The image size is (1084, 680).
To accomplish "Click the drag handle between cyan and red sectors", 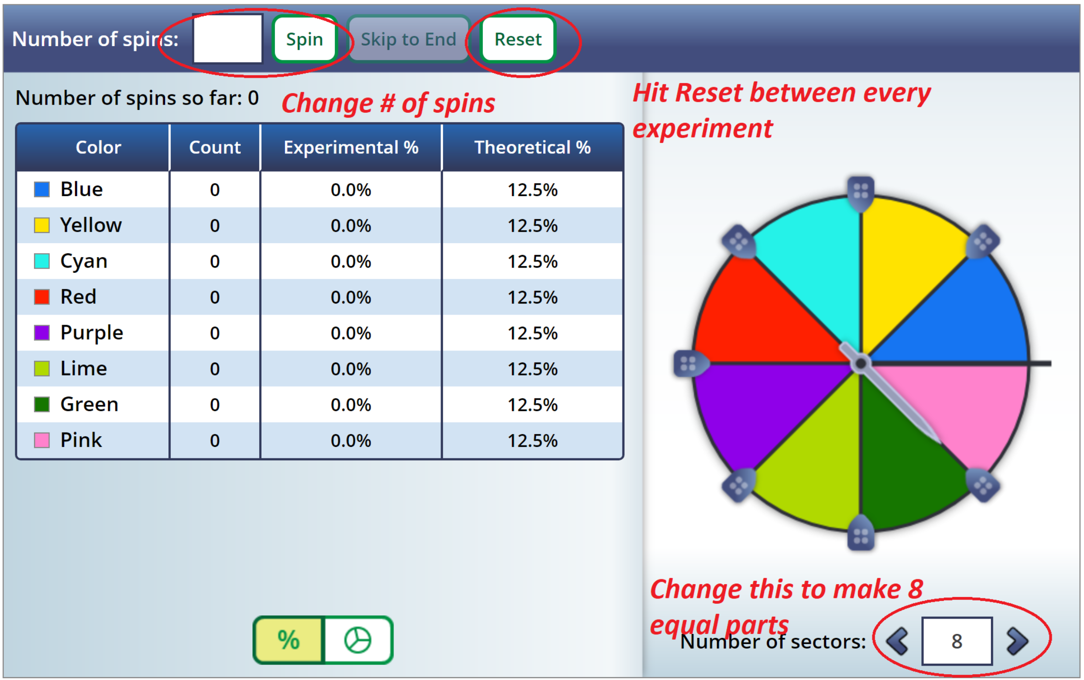I will 739,242.
